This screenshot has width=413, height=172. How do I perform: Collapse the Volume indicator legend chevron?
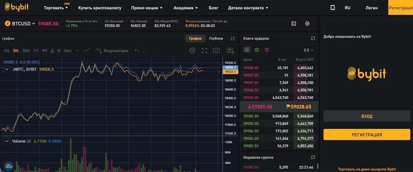click(7, 141)
